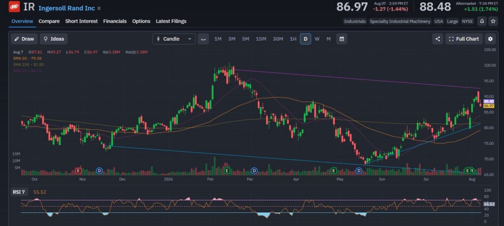
Task: Click the USA country tag
Action: (x=439, y=21)
